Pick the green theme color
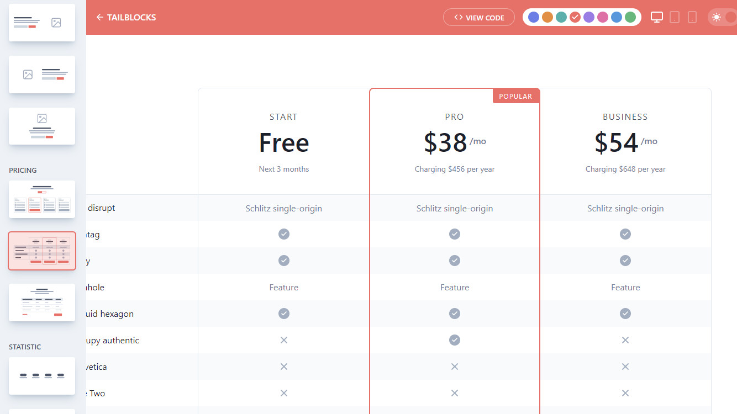Screen dimensions: 737x414 pos(630,17)
